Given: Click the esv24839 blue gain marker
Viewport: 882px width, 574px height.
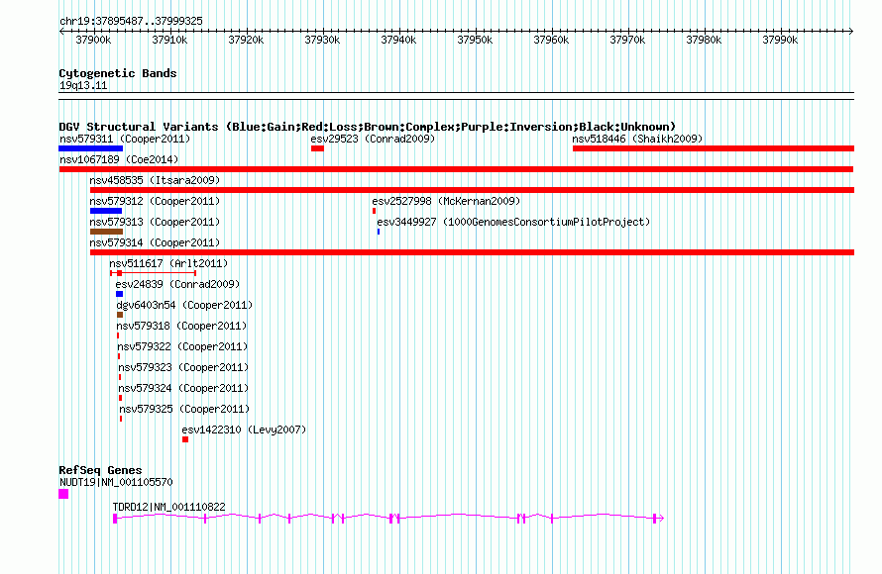Looking at the screenshot, I should click(x=119, y=294).
